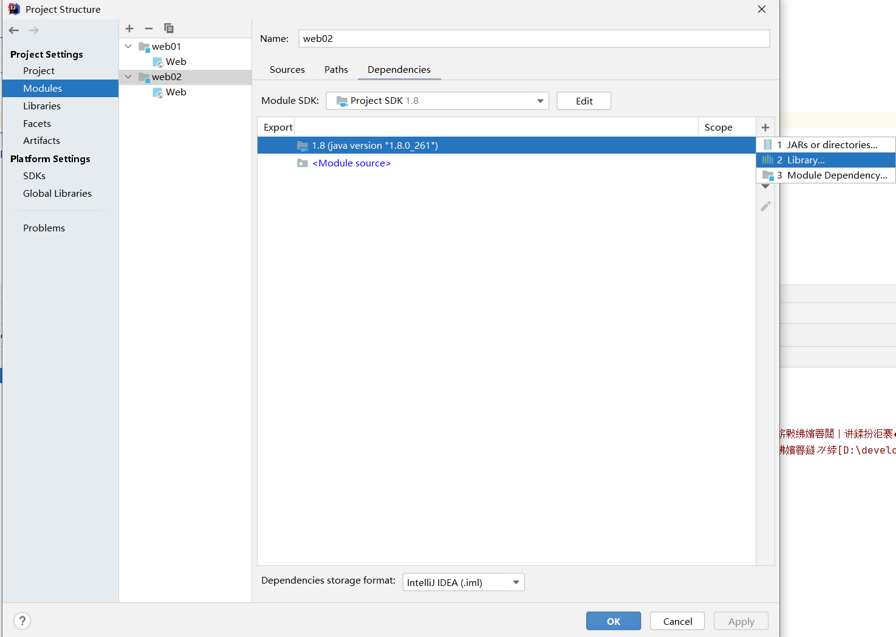Open Global Libraries settings
Image resolution: width=896 pixels, height=637 pixels.
pyautogui.click(x=57, y=194)
